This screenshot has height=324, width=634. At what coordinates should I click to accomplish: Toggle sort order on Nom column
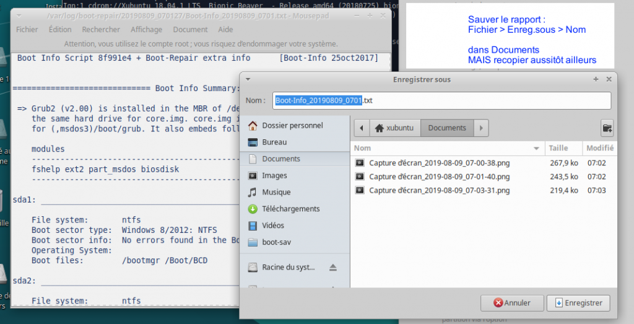[446, 148]
